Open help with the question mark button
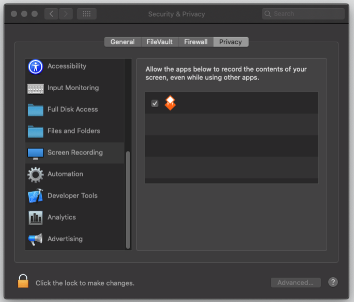The height and width of the screenshot is (302, 354). pos(333,282)
